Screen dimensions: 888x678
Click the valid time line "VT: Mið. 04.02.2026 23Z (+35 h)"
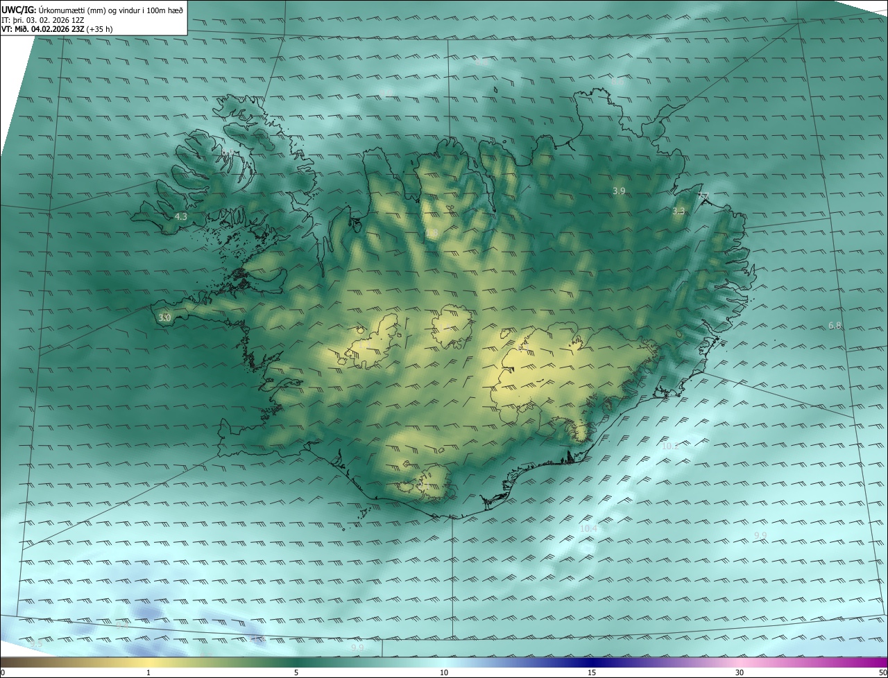tap(57, 29)
